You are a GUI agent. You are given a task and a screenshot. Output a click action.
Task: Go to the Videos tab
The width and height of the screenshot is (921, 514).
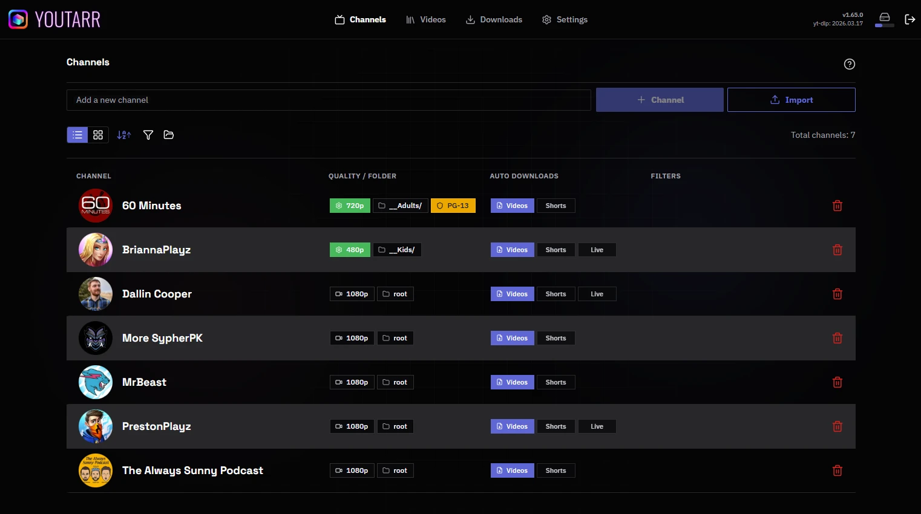(426, 19)
